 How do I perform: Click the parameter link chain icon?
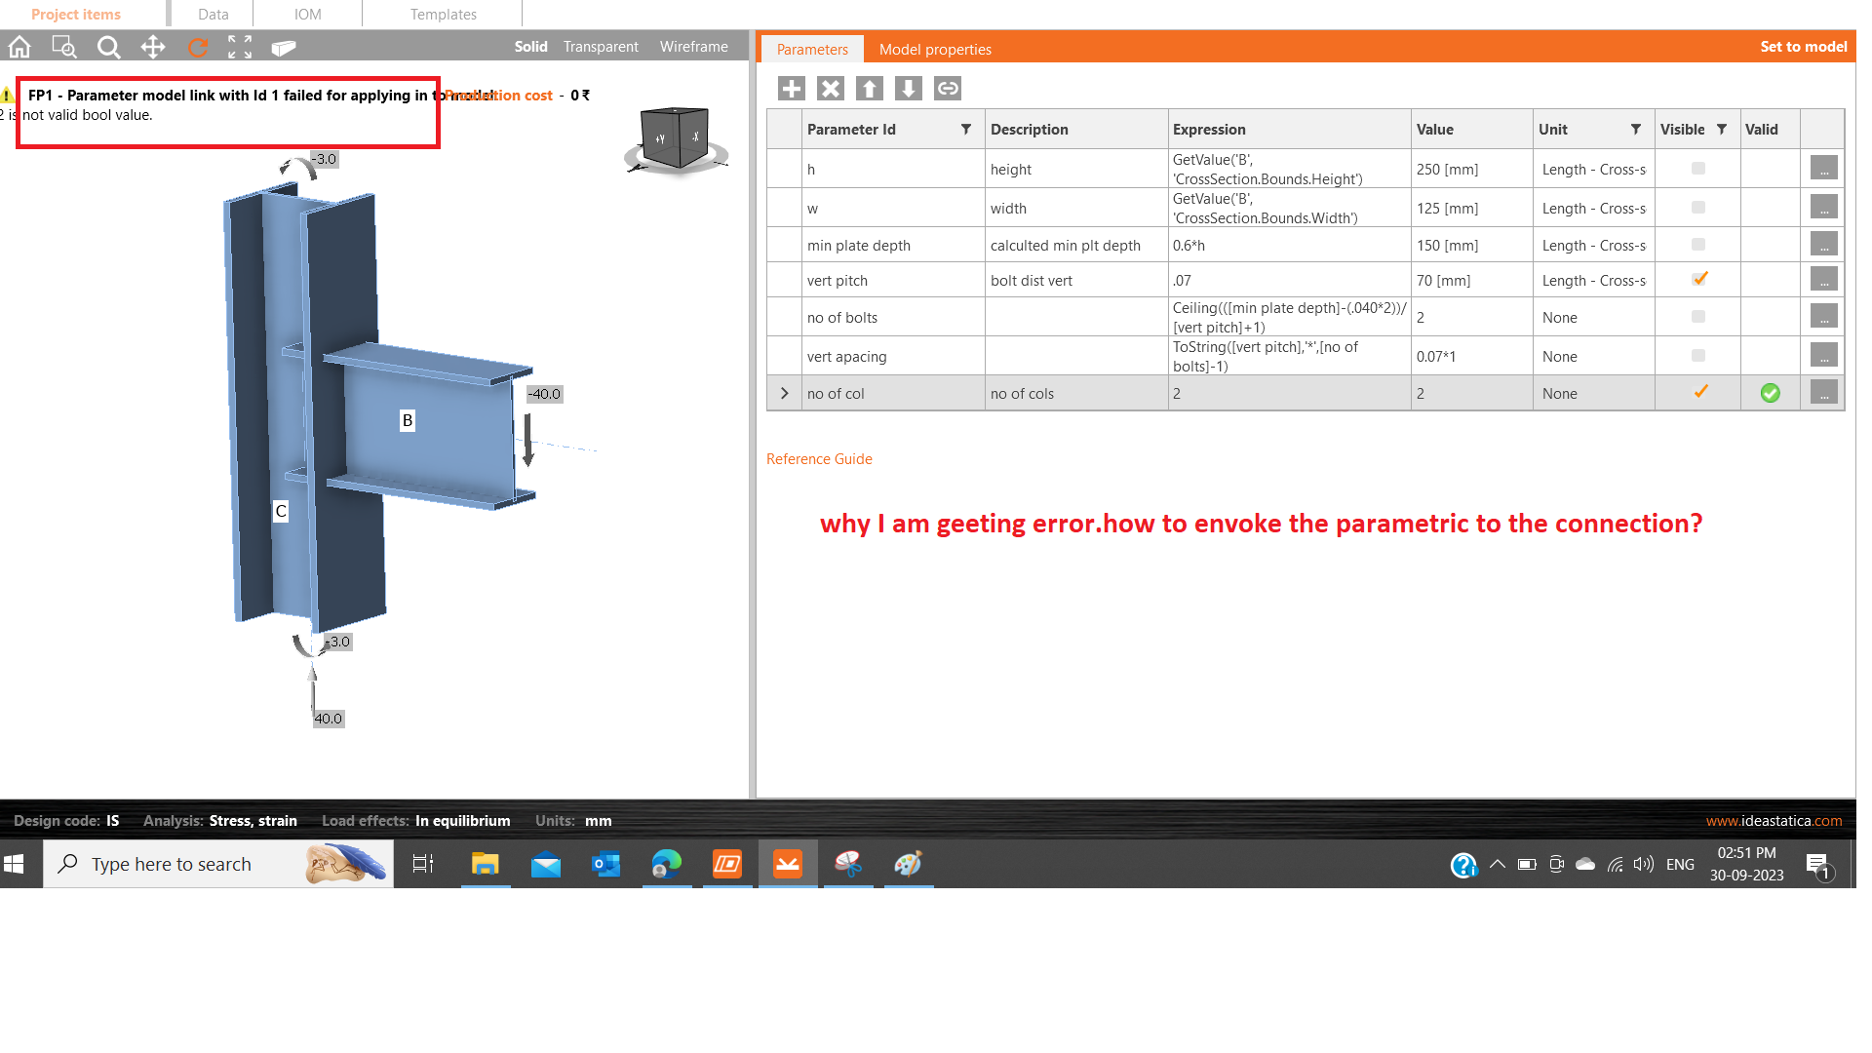(948, 89)
